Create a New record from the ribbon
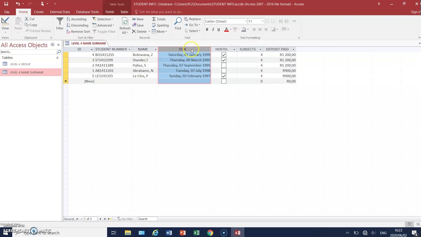 click(x=138, y=19)
